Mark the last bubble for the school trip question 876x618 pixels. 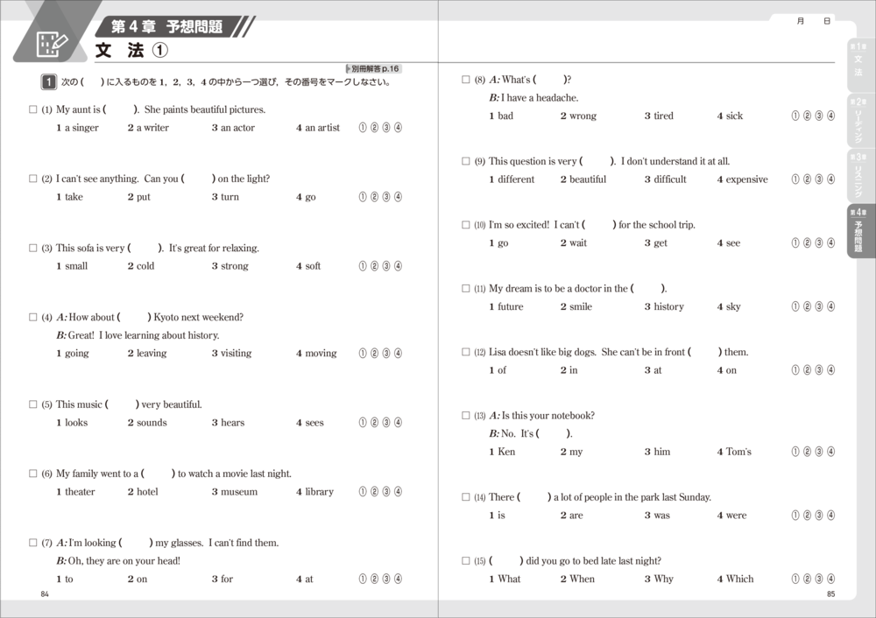click(830, 243)
